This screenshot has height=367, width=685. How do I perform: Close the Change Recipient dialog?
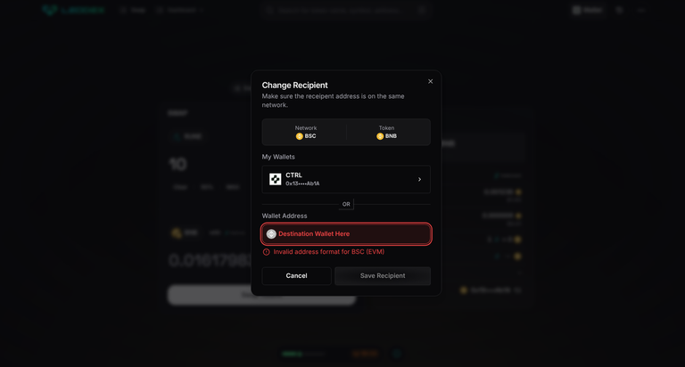(x=430, y=81)
